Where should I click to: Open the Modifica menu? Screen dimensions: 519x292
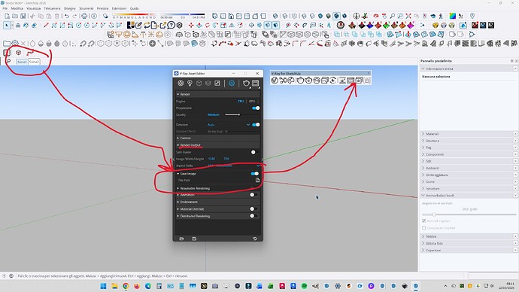click(17, 8)
